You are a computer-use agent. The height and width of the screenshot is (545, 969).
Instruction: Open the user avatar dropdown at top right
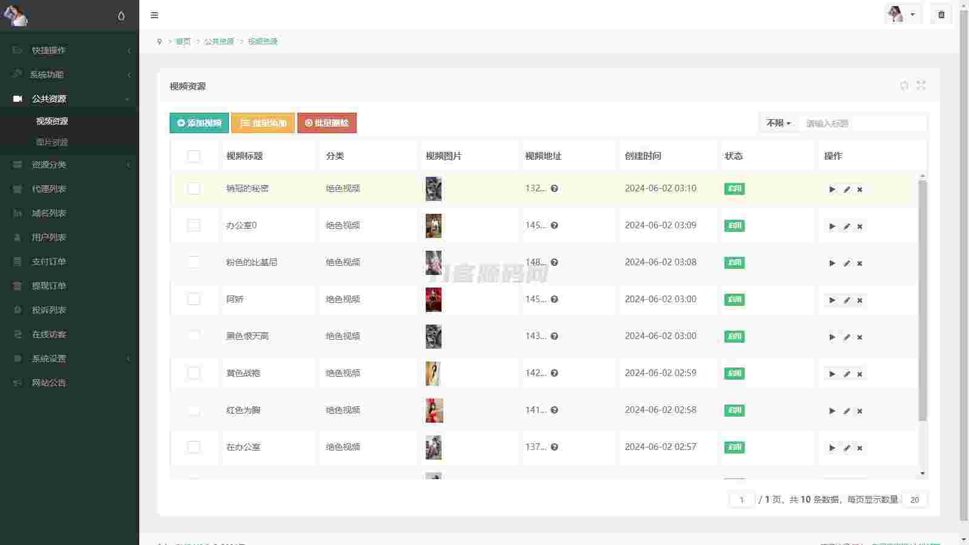click(902, 15)
